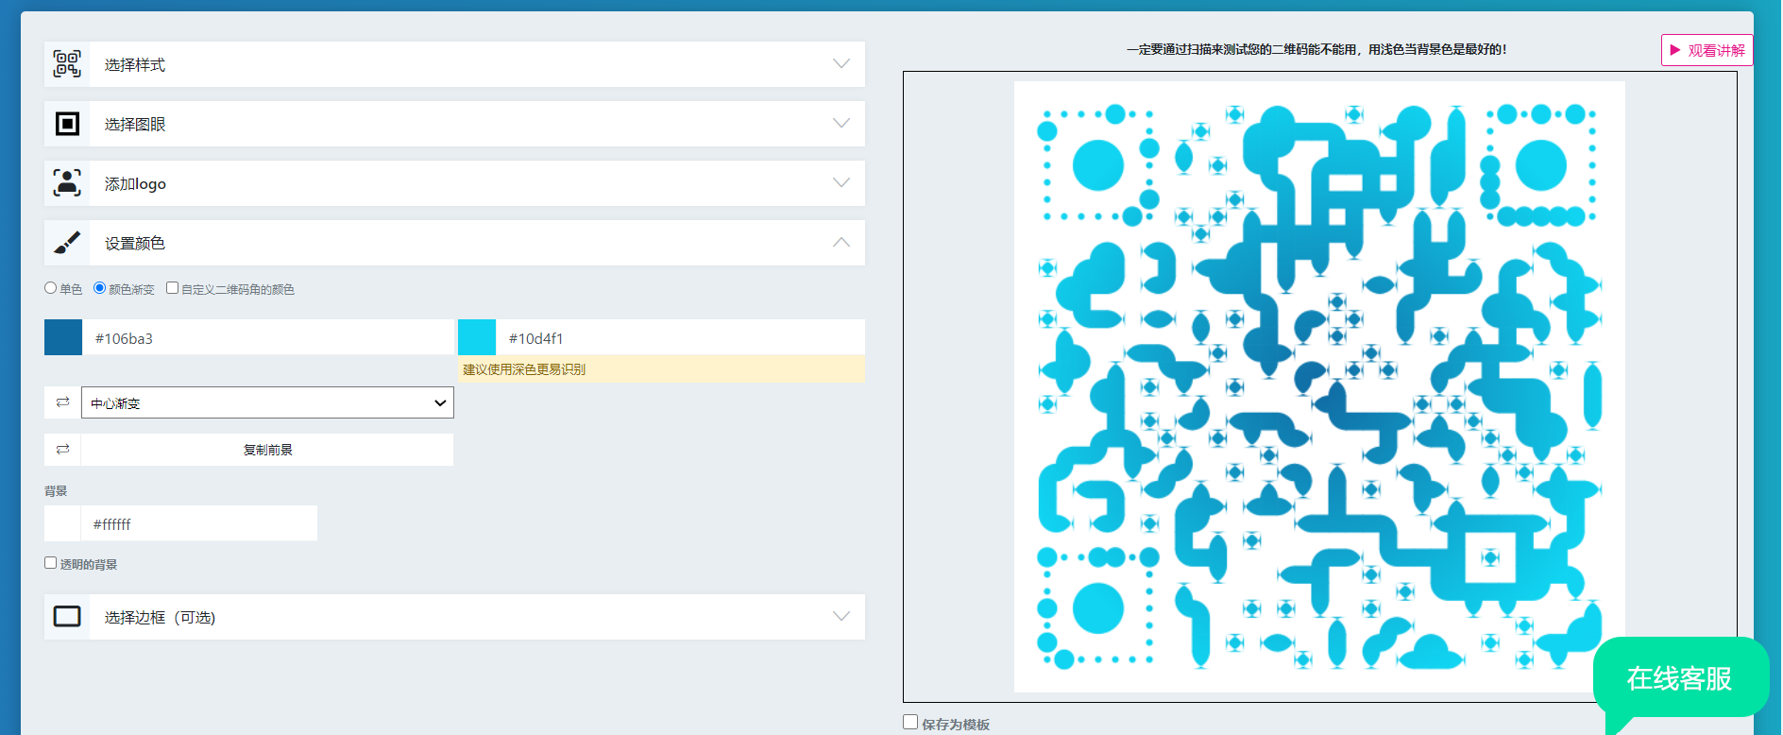Open the 中心渐变 gradient type dropdown
This screenshot has height=735, width=1783.
tap(267, 402)
